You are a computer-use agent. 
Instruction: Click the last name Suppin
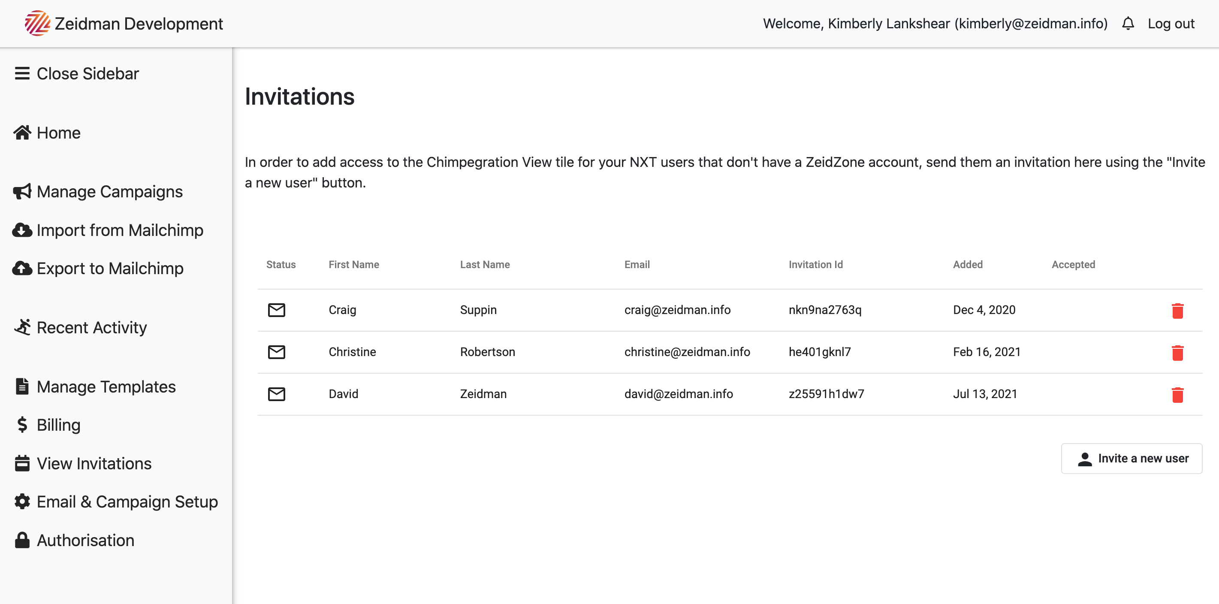click(478, 310)
